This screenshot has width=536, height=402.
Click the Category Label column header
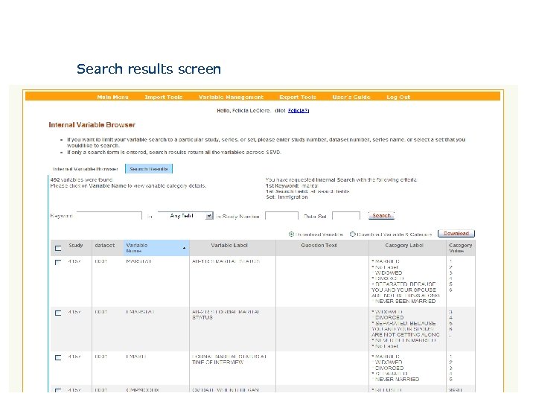404,246
